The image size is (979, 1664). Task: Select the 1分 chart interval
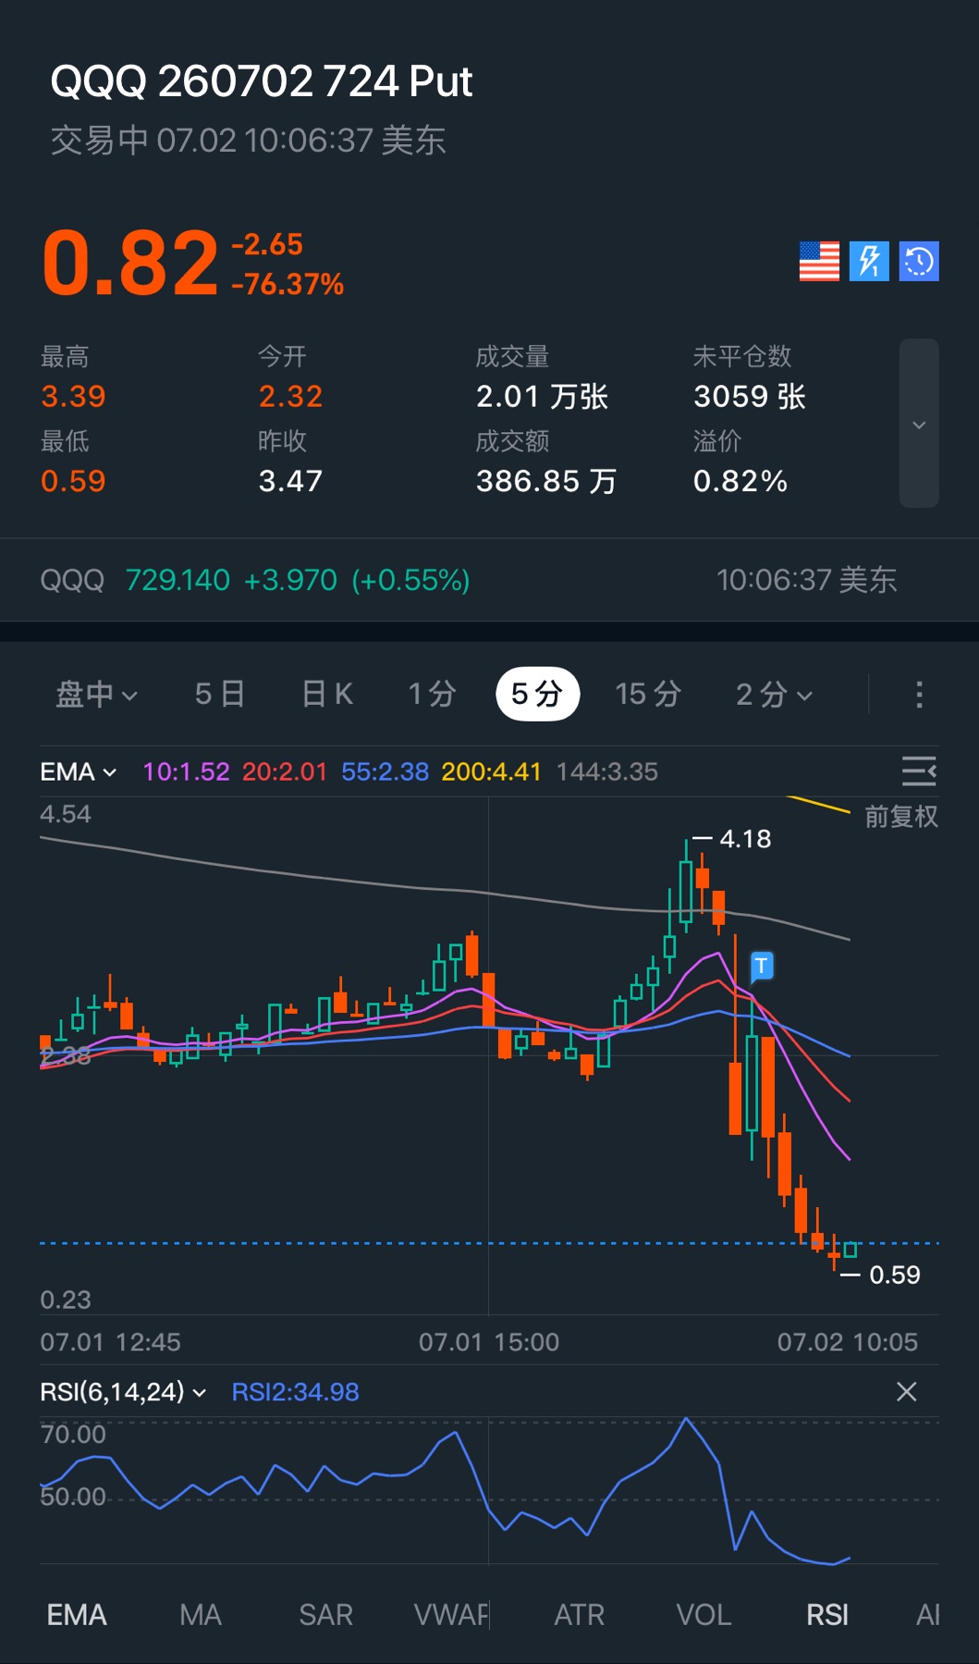click(433, 694)
